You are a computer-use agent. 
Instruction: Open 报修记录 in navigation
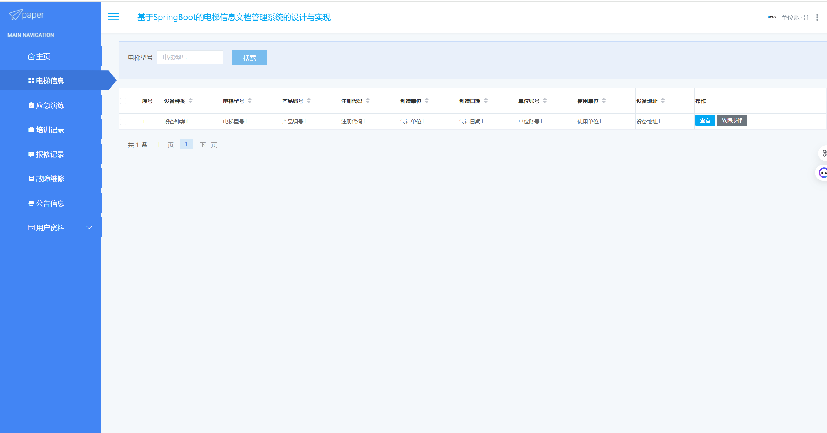(x=47, y=154)
